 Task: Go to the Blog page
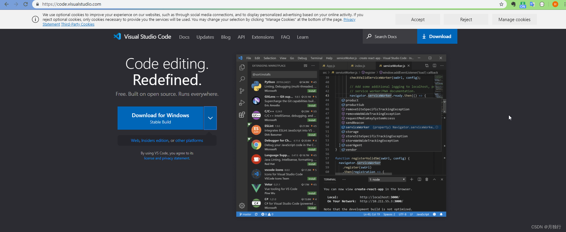[x=226, y=37]
